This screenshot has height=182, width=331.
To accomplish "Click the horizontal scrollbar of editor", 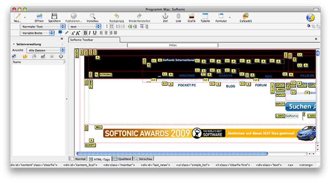I will [x=172, y=154].
